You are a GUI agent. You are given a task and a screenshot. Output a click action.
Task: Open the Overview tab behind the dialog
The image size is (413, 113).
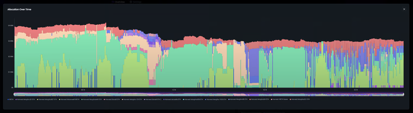[x=120, y=2]
